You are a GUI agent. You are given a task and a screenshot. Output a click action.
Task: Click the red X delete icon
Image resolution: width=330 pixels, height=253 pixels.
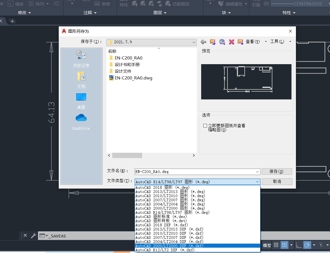pos(232,42)
